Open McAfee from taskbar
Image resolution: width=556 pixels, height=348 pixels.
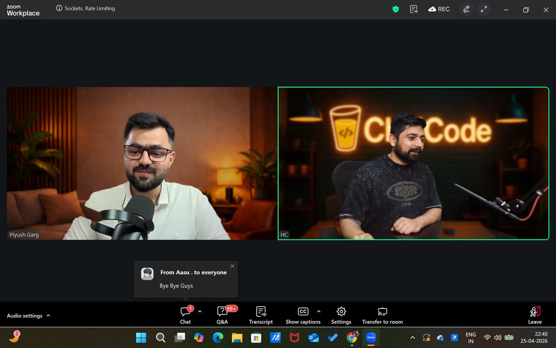pos(294,337)
